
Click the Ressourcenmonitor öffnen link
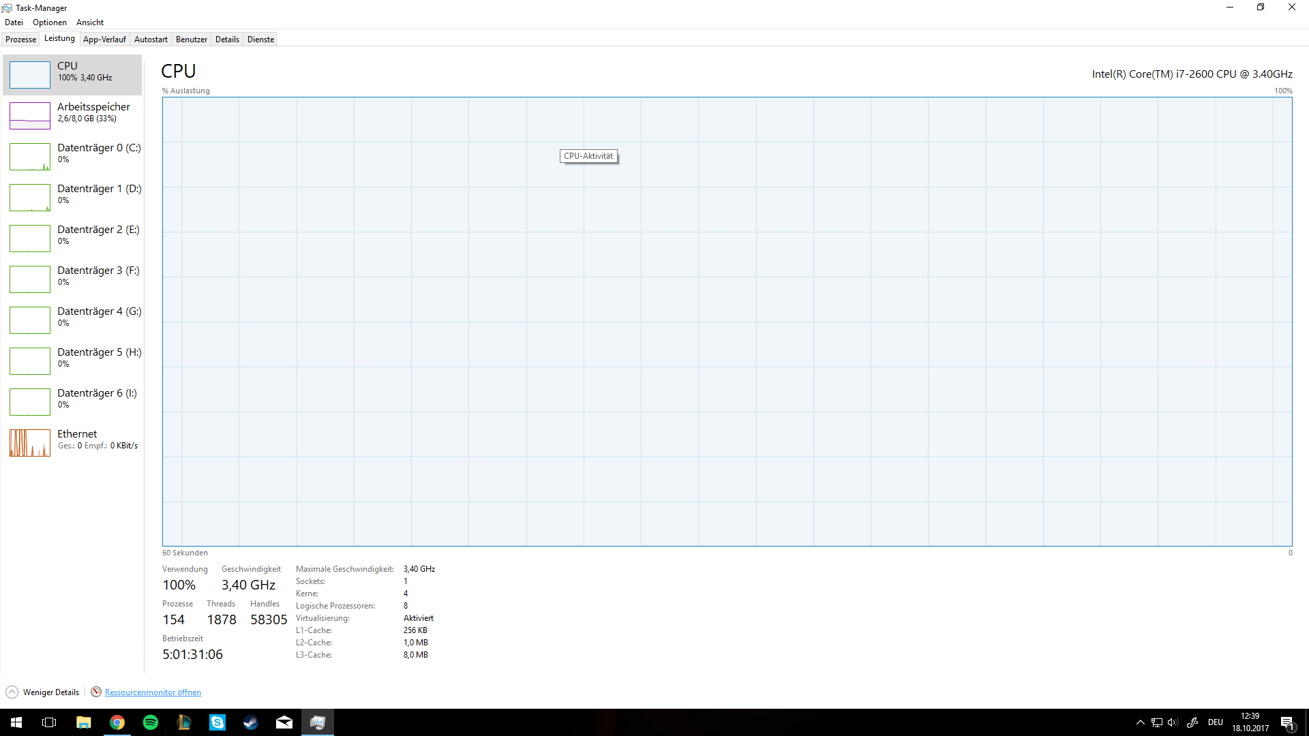click(x=153, y=692)
